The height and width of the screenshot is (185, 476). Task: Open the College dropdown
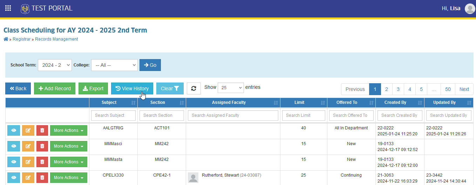coord(114,65)
